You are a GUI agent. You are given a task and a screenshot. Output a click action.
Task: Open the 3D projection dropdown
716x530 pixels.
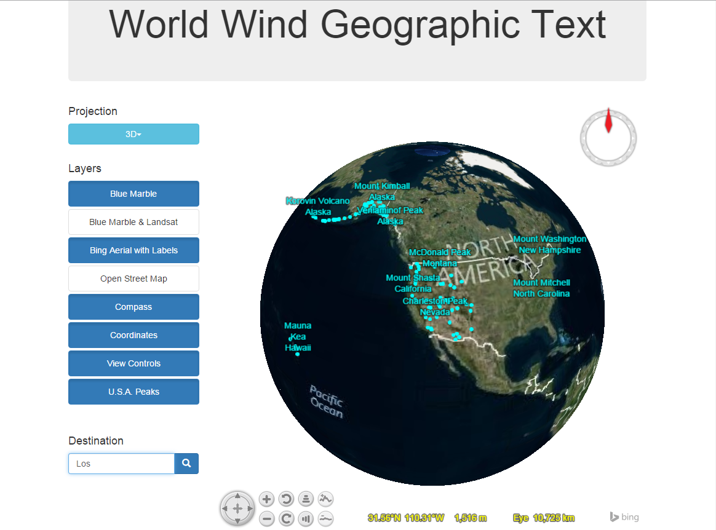pos(133,134)
